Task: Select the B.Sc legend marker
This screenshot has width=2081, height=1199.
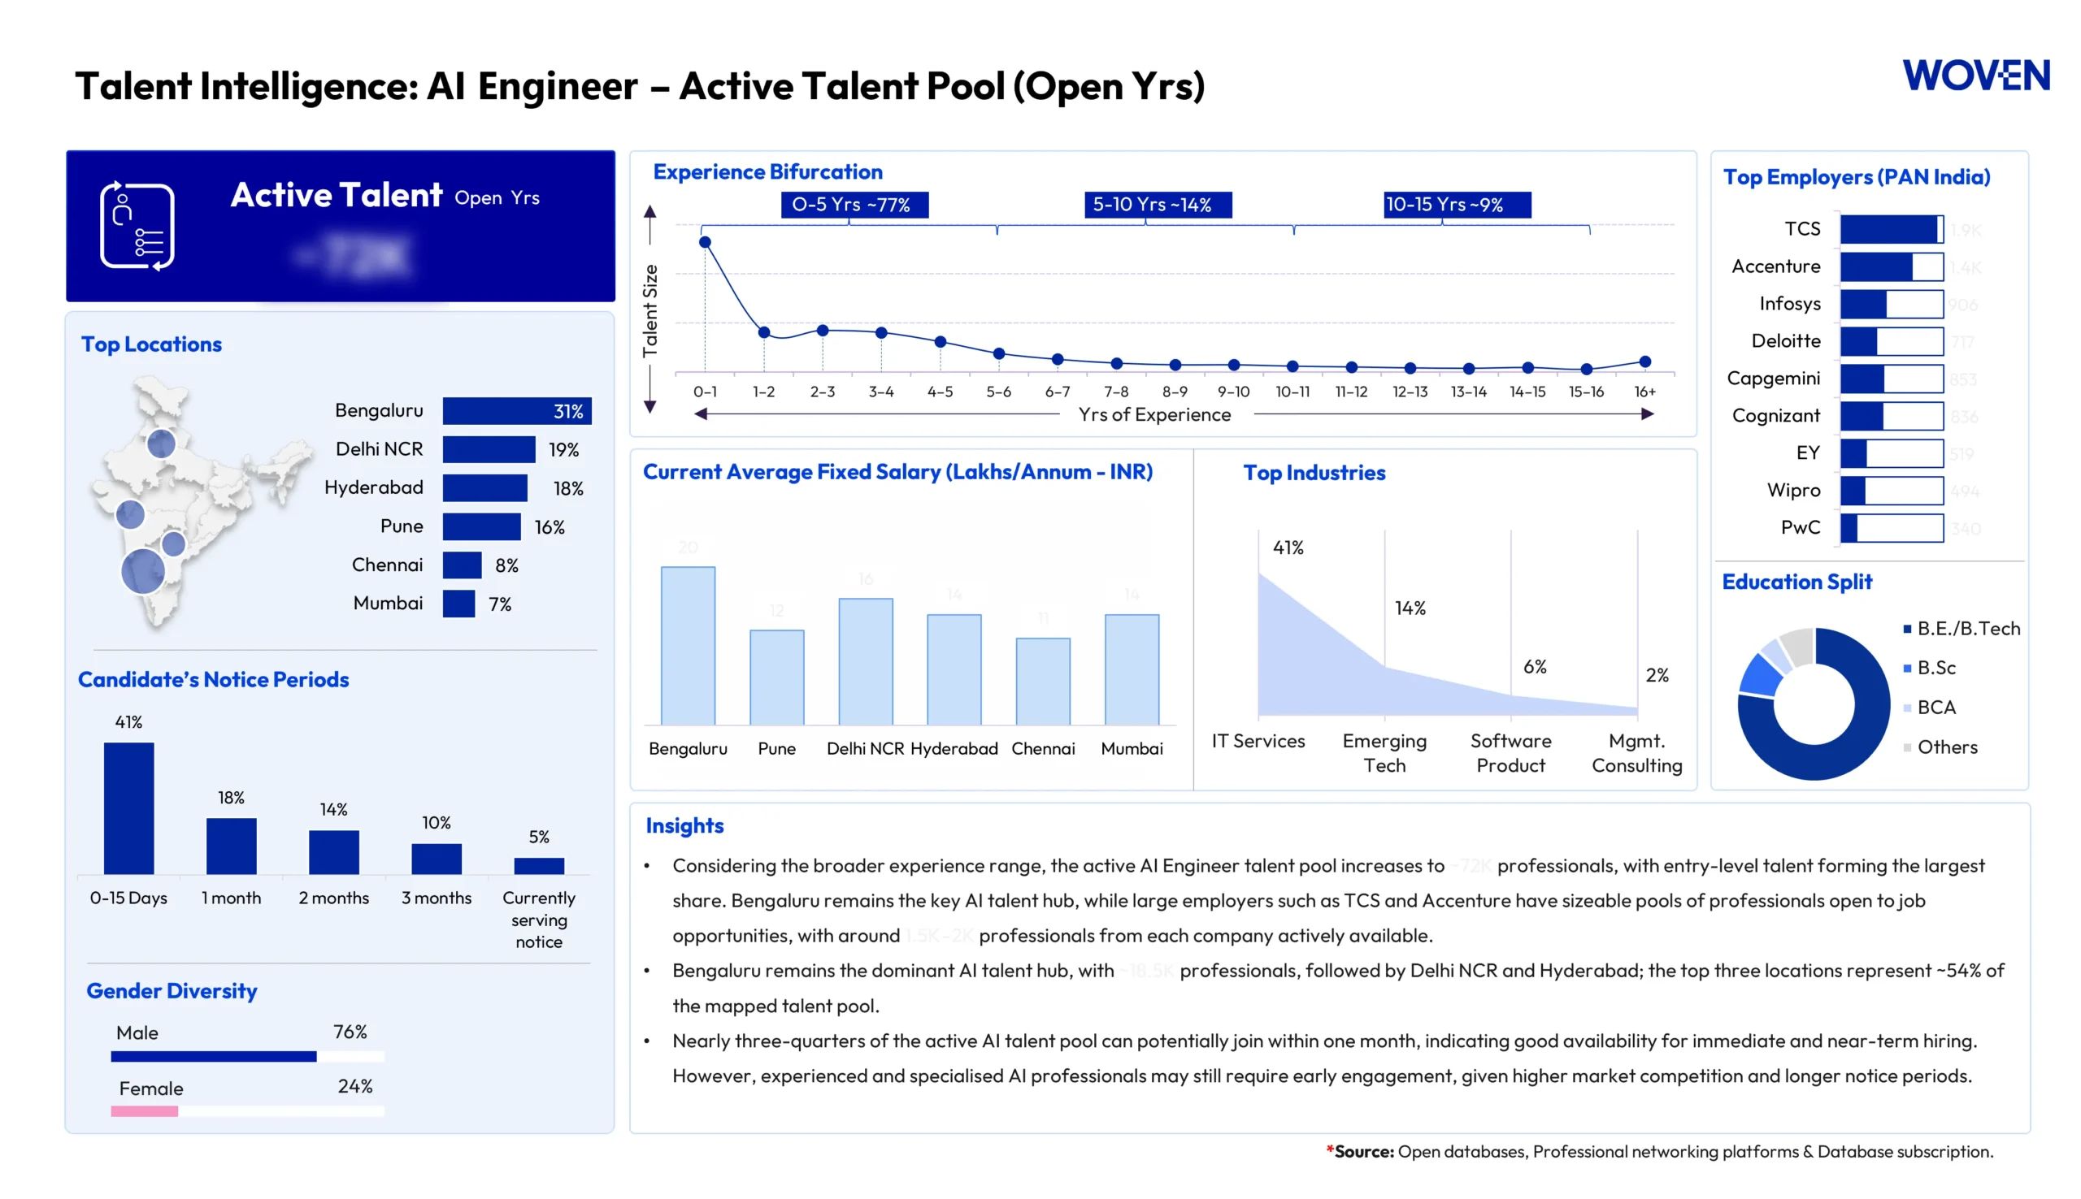Action: [x=1906, y=668]
